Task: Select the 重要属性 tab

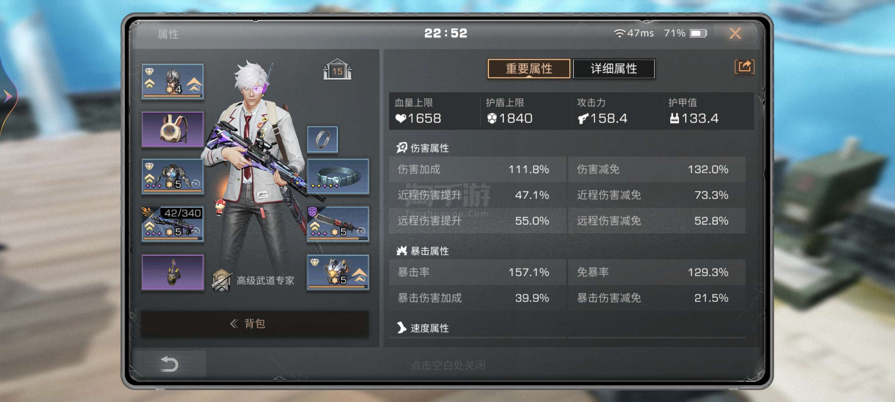Action: [529, 69]
